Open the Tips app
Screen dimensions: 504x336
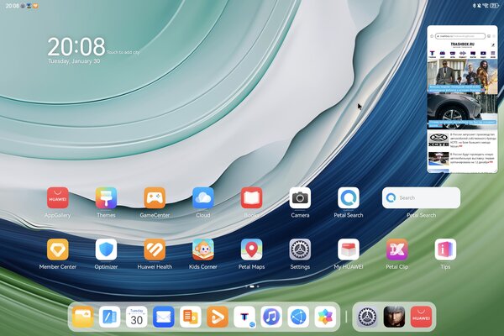[445, 249]
